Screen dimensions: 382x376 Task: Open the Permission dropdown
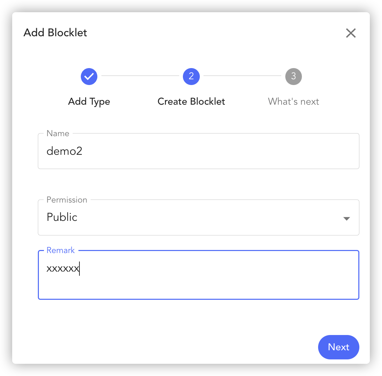coord(198,217)
